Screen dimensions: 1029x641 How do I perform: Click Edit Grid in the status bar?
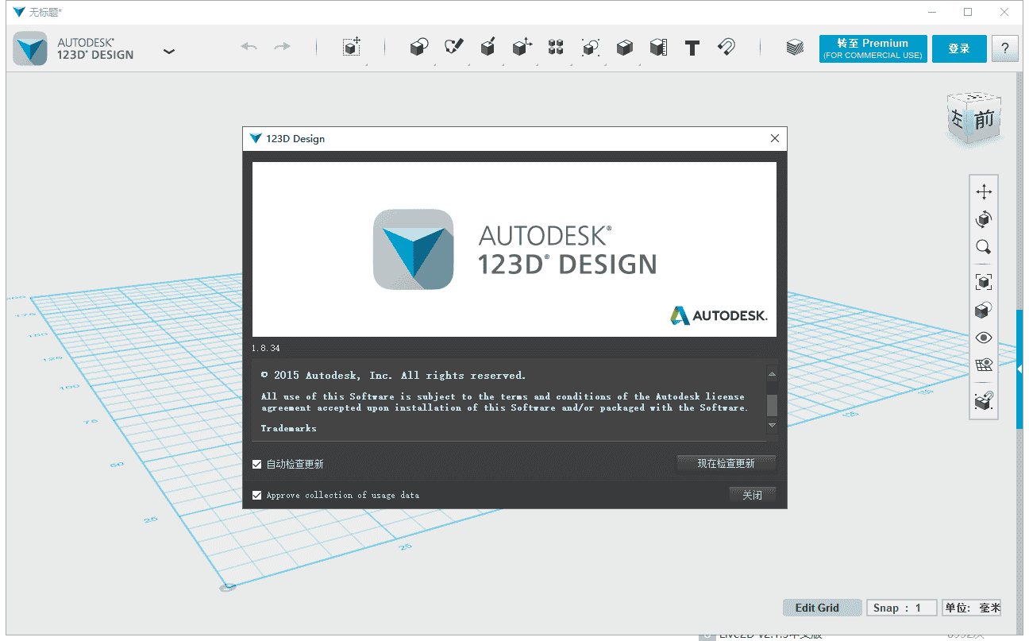(x=822, y=607)
